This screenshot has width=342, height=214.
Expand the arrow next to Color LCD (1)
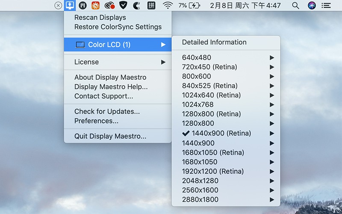[163, 45]
